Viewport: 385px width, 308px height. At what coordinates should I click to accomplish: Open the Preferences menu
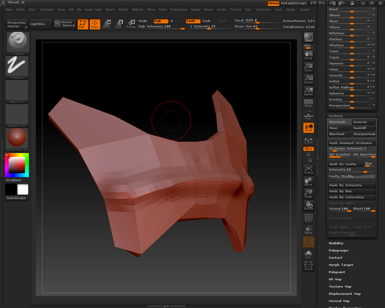click(x=179, y=10)
